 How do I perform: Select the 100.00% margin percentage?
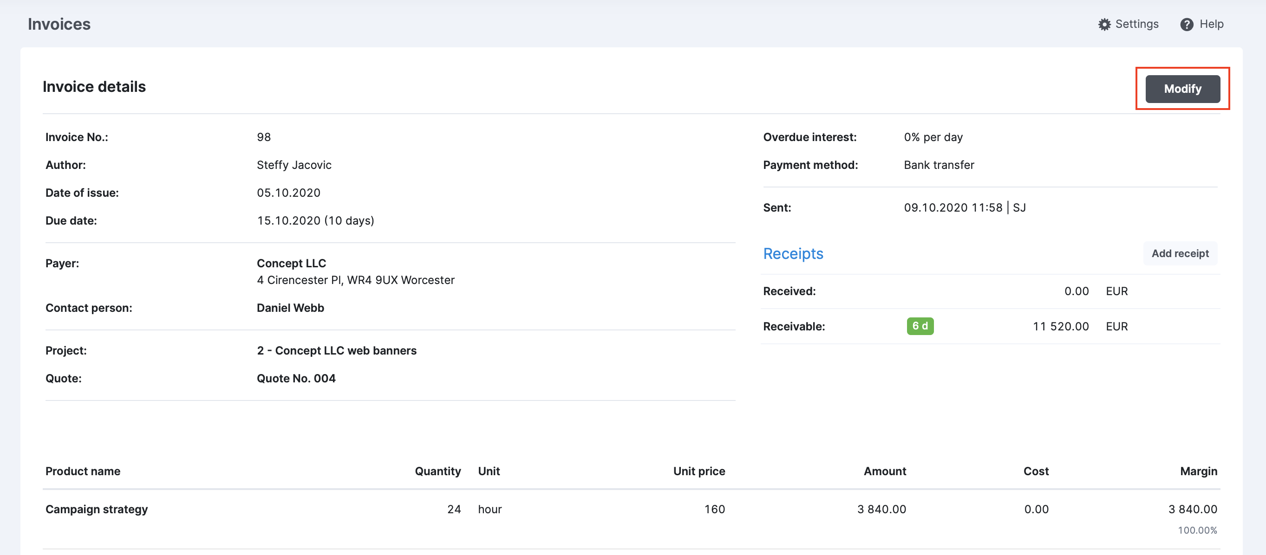point(1197,530)
